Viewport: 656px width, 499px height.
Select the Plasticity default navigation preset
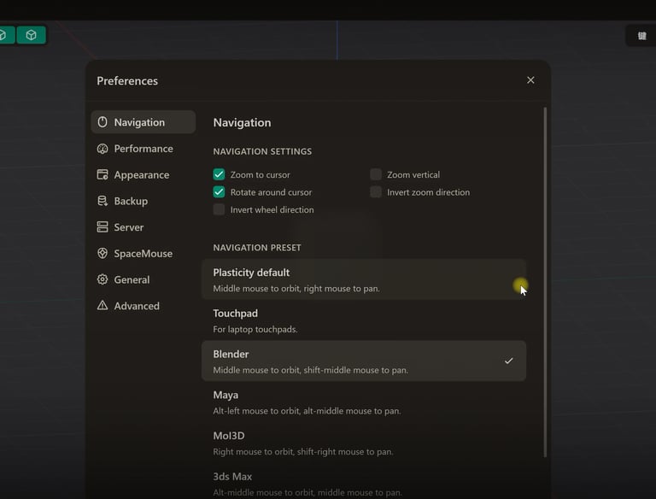click(x=364, y=279)
